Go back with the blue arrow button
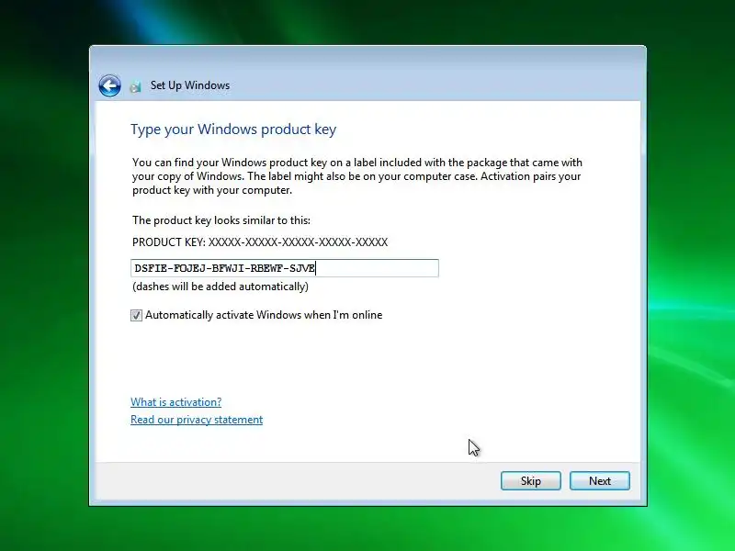This screenshot has width=735, height=551. click(109, 85)
